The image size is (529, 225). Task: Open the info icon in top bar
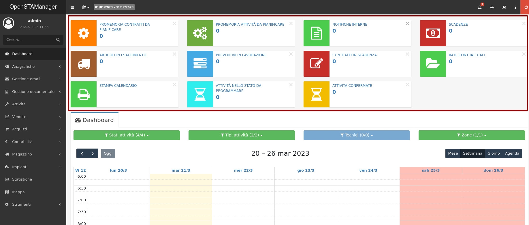click(x=515, y=7)
